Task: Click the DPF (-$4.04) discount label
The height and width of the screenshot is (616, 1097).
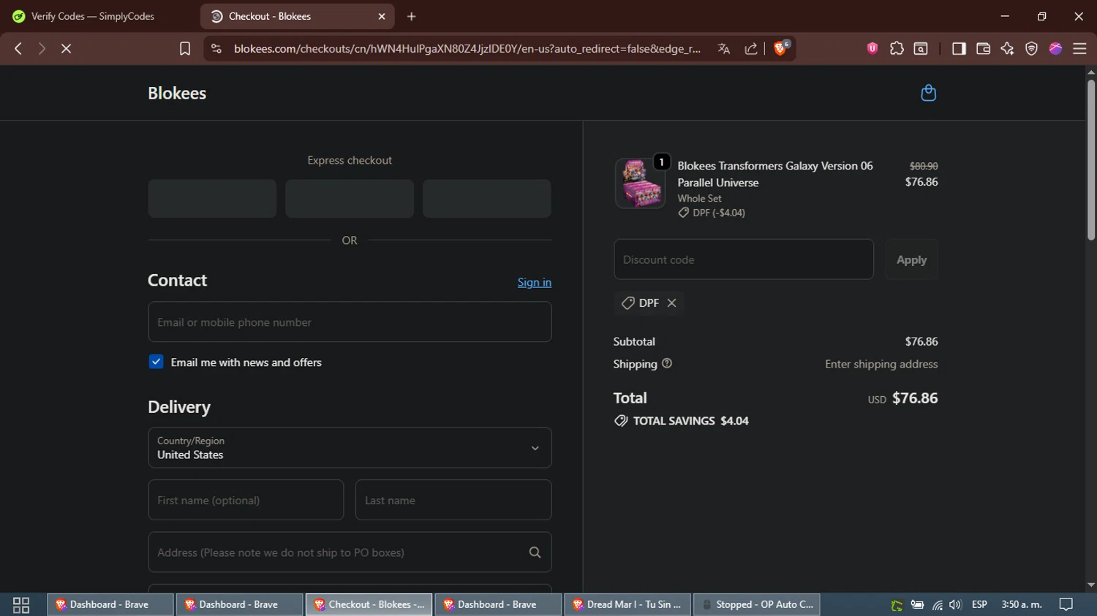Action: coord(712,213)
